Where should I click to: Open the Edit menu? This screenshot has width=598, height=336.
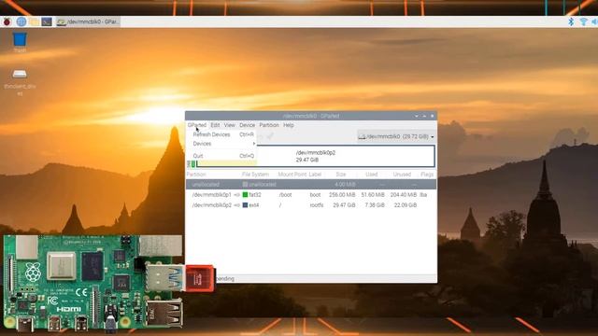coord(215,125)
